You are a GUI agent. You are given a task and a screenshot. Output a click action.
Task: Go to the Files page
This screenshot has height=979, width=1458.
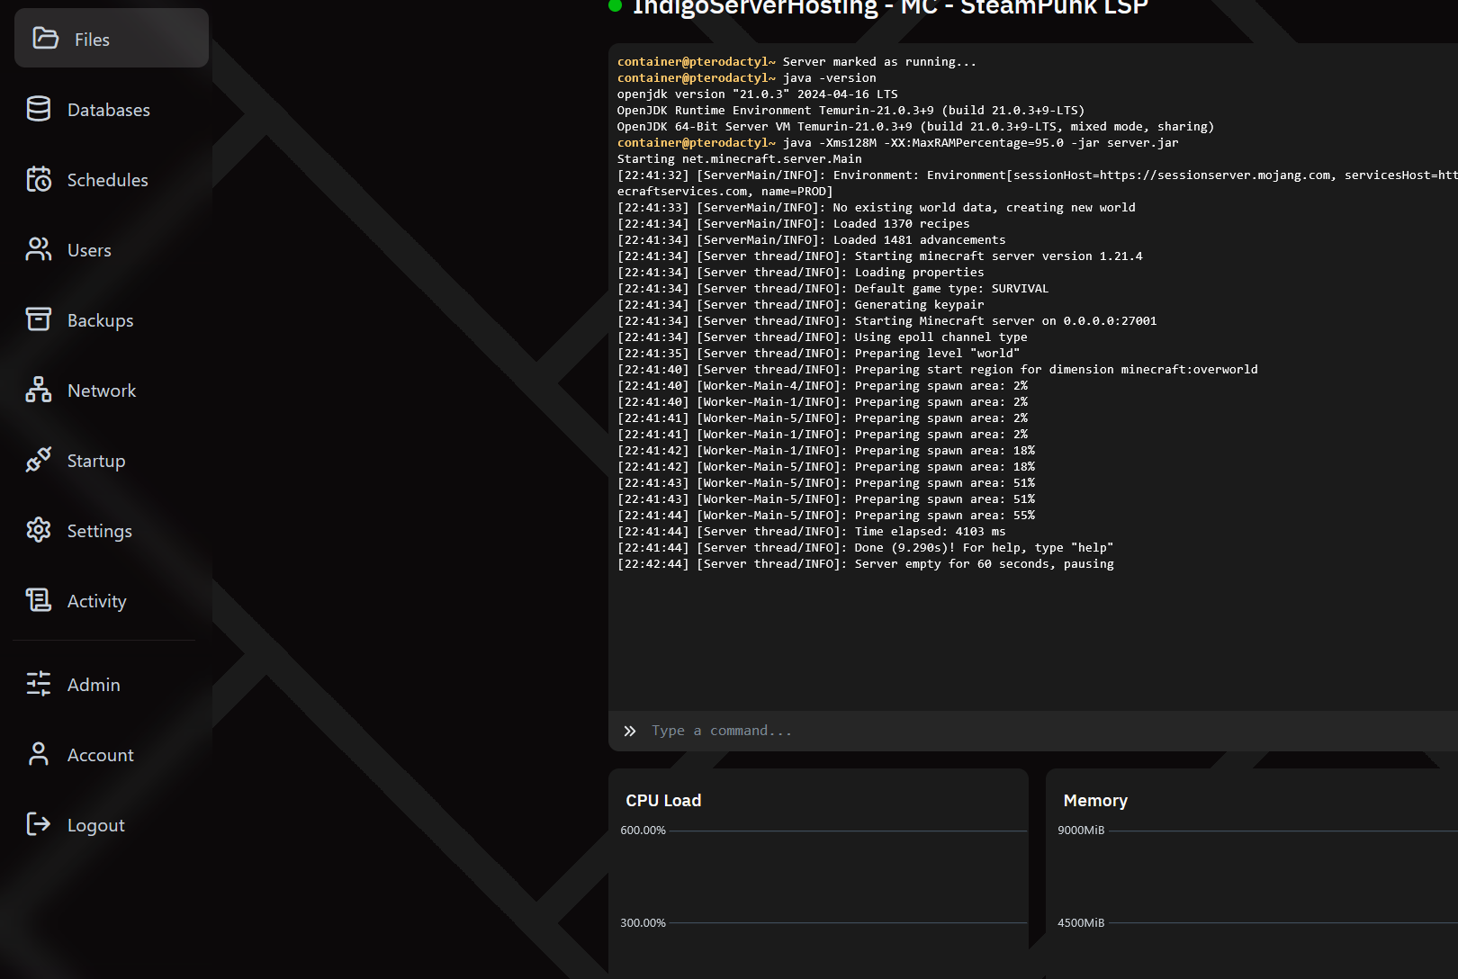point(112,38)
